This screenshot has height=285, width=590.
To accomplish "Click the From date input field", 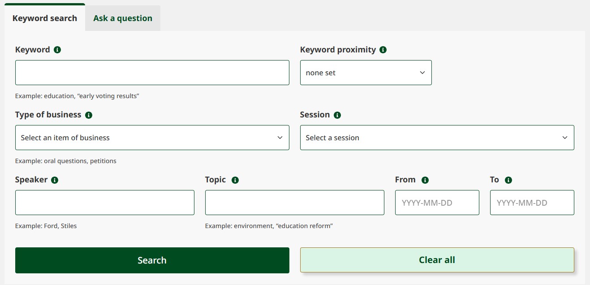I will point(437,203).
